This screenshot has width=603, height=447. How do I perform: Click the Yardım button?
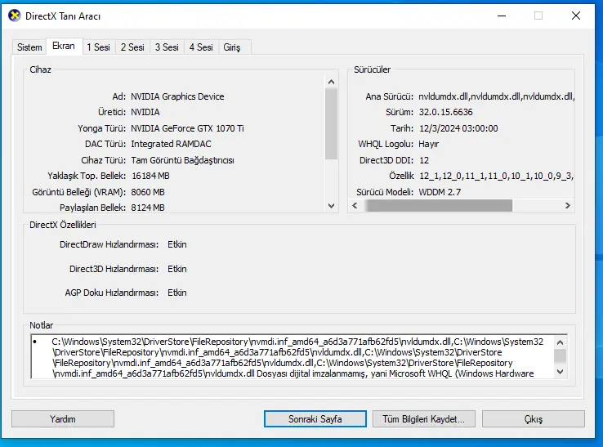click(63, 419)
